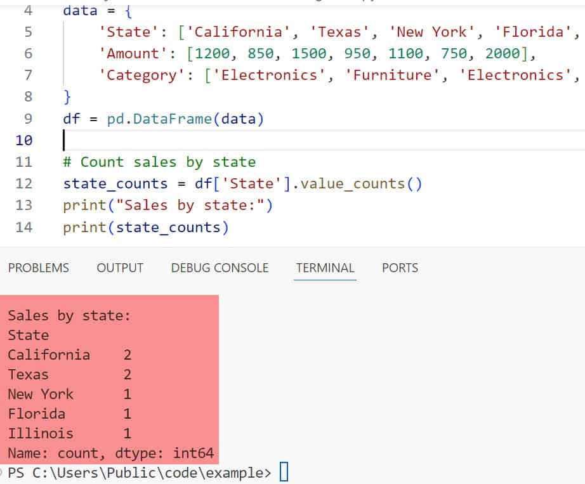Viewport: 585px width, 484px height.
Task: Click the PS C:\Users\Public\code\example prompt path
Action: click(140, 473)
